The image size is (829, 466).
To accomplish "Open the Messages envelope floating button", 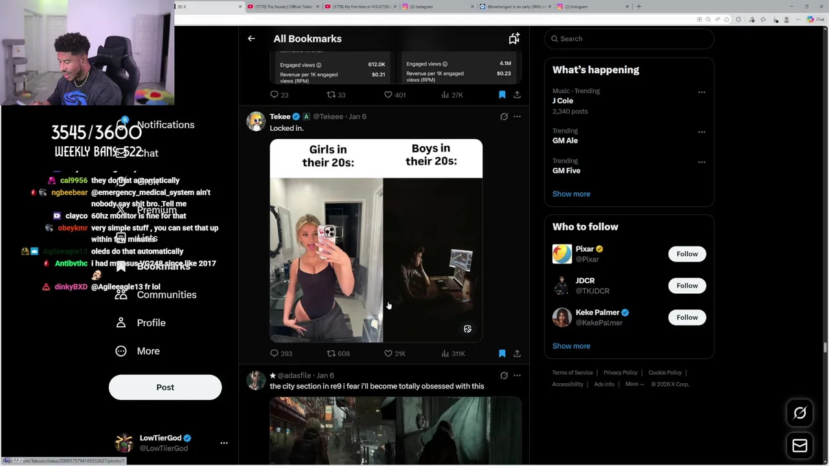I will [800, 445].
